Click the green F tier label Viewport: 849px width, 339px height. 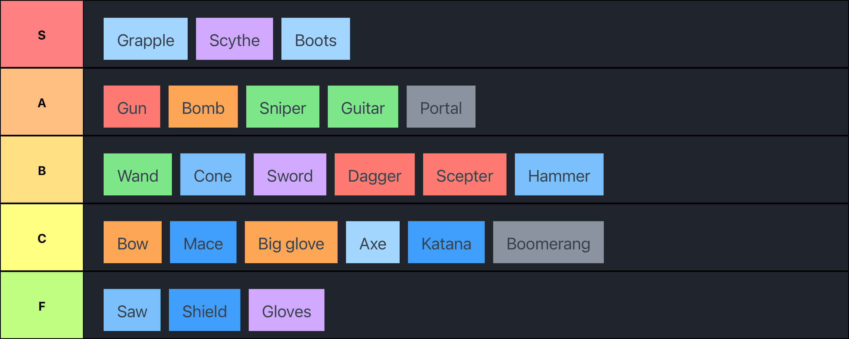(x=42, y=305)
